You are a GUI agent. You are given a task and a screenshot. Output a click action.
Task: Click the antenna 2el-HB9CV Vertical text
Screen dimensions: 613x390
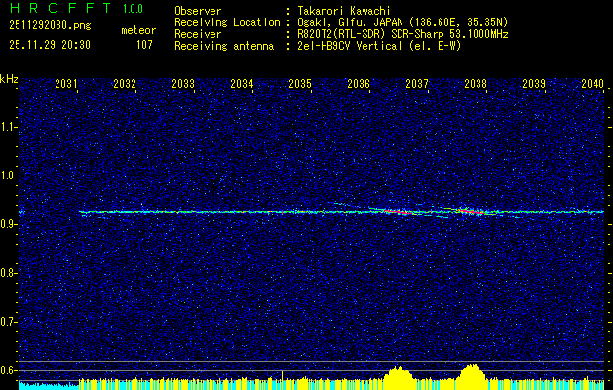pos(379,46)
